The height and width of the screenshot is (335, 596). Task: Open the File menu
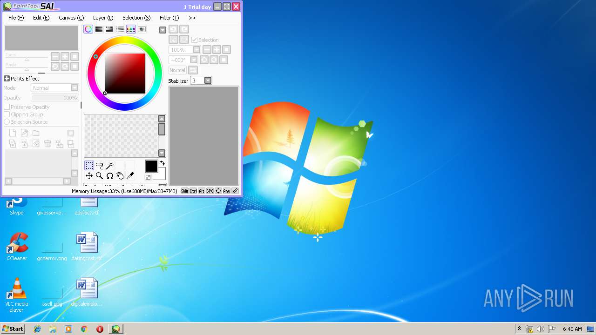point(16,18)
